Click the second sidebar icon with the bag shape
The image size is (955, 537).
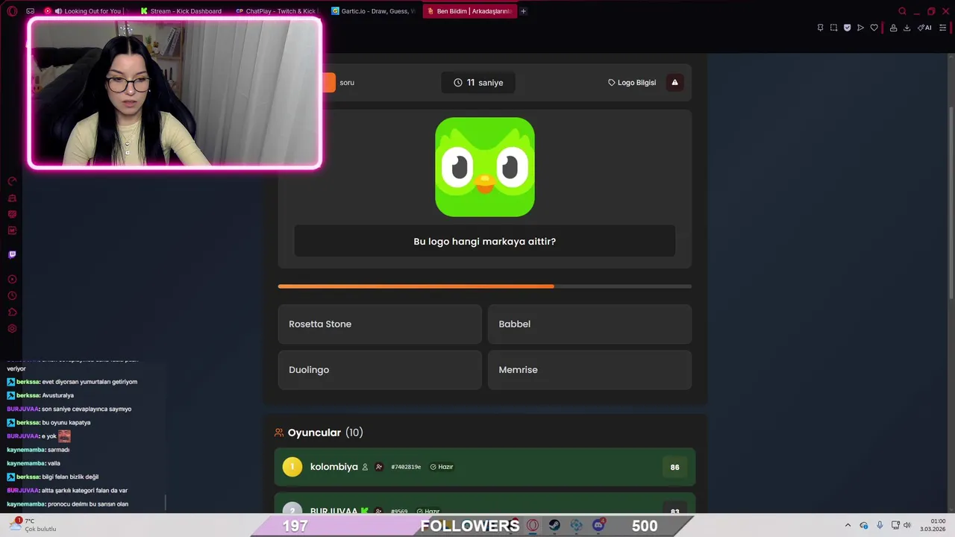tap(12, 198)
